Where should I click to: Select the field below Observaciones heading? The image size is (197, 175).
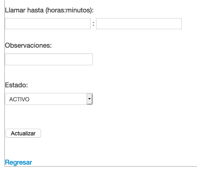coord(49,59)
